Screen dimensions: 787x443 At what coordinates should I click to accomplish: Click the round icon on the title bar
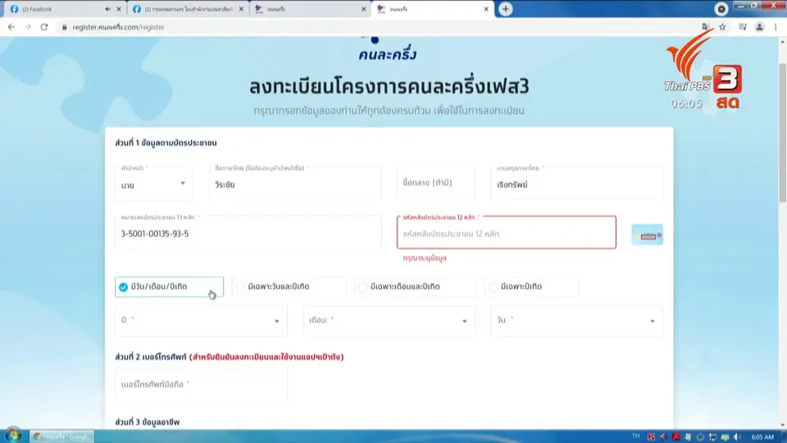pyautogui.click(x=721, y=9)
